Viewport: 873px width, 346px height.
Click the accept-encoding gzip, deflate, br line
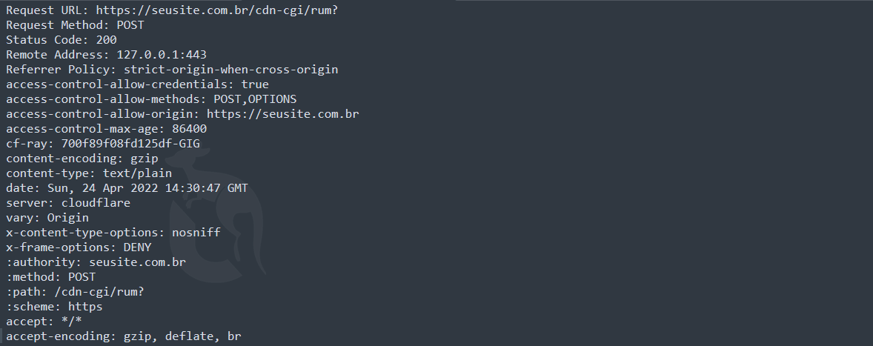tap(124, 336)
